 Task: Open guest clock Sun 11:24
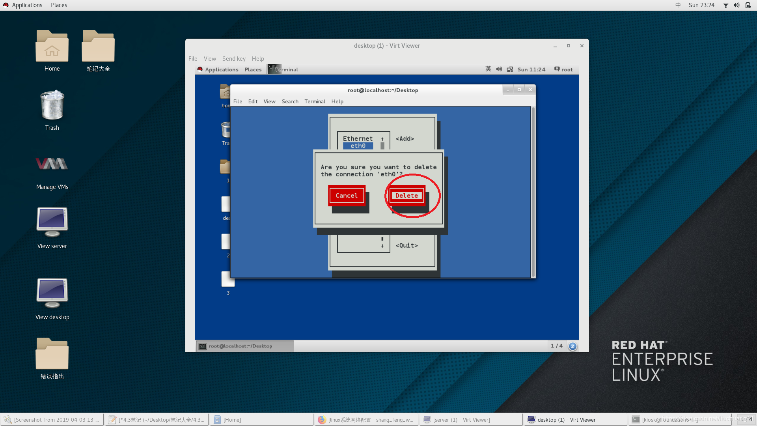click(x=531, y=69)
